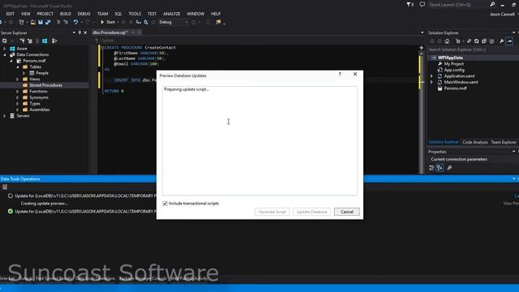Click the Save toolbar icon

41,22
